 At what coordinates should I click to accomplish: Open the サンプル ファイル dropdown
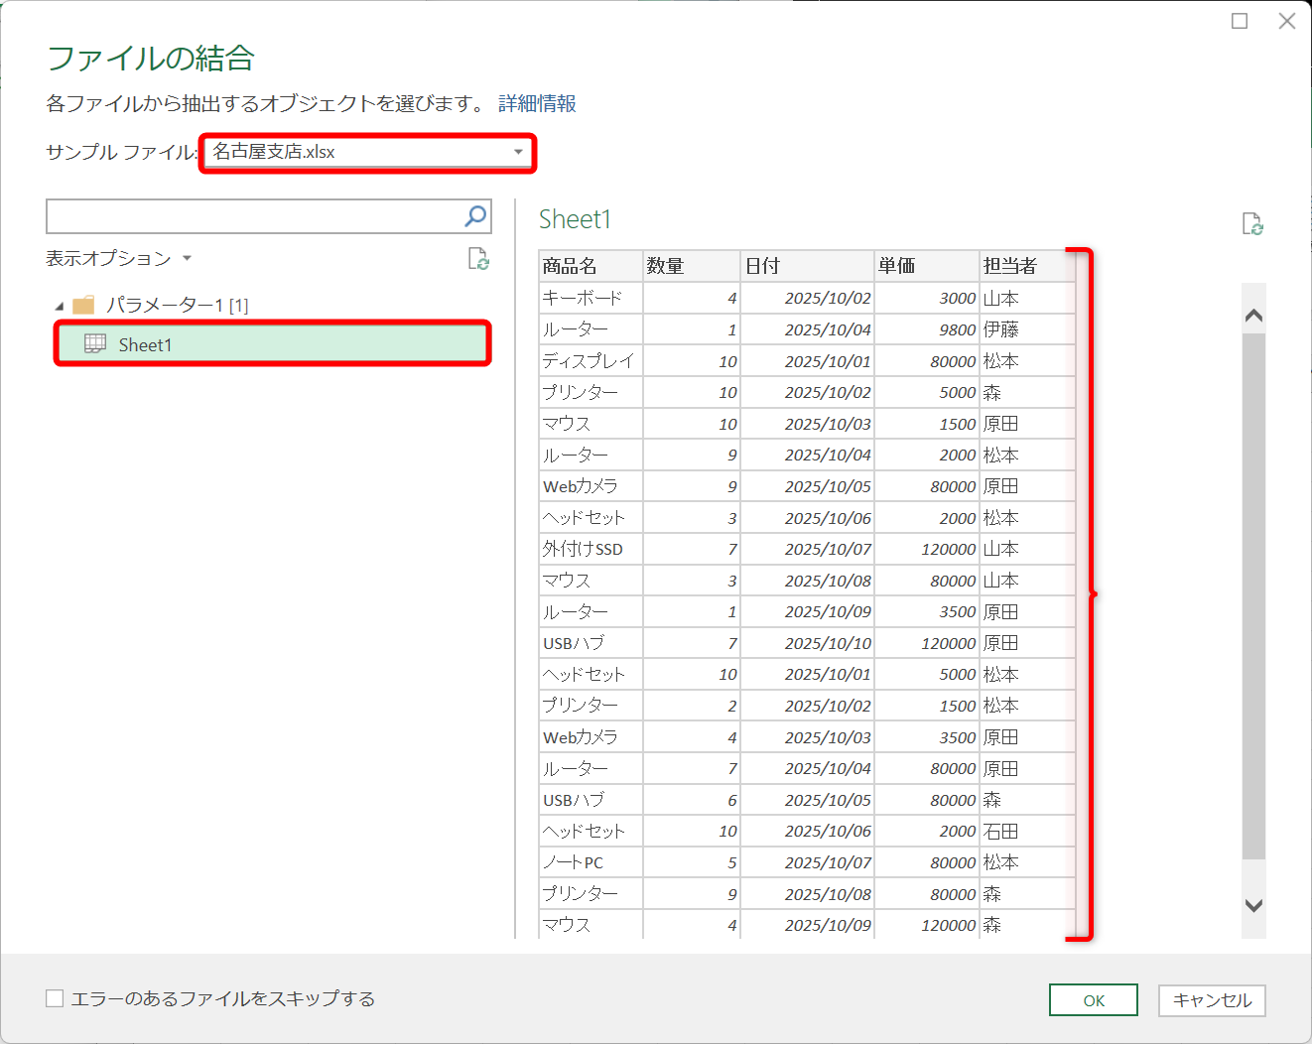click(517, 153)
